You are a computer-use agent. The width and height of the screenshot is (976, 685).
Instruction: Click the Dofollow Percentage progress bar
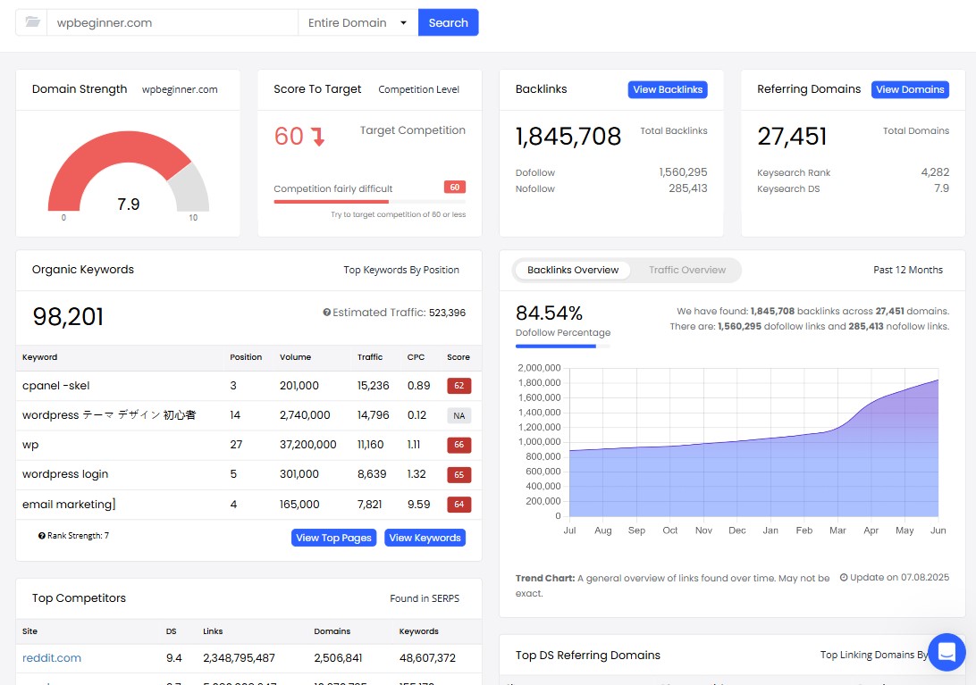[563, 346]
